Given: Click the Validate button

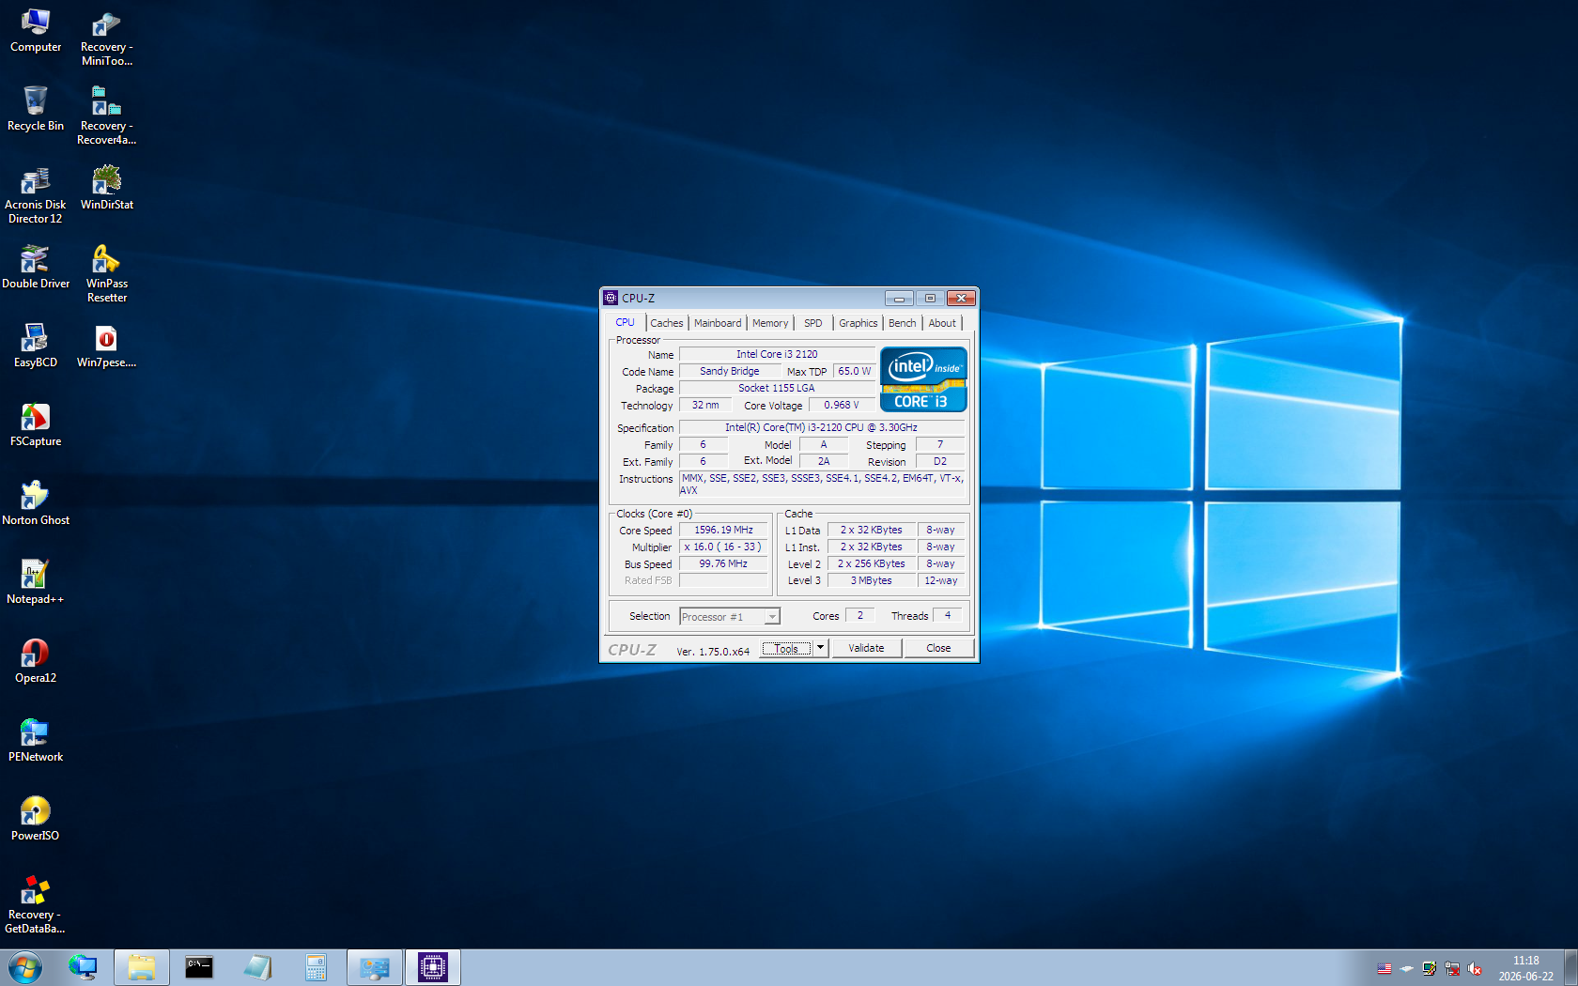Looking at the screenshot, I should pos(866,648).
